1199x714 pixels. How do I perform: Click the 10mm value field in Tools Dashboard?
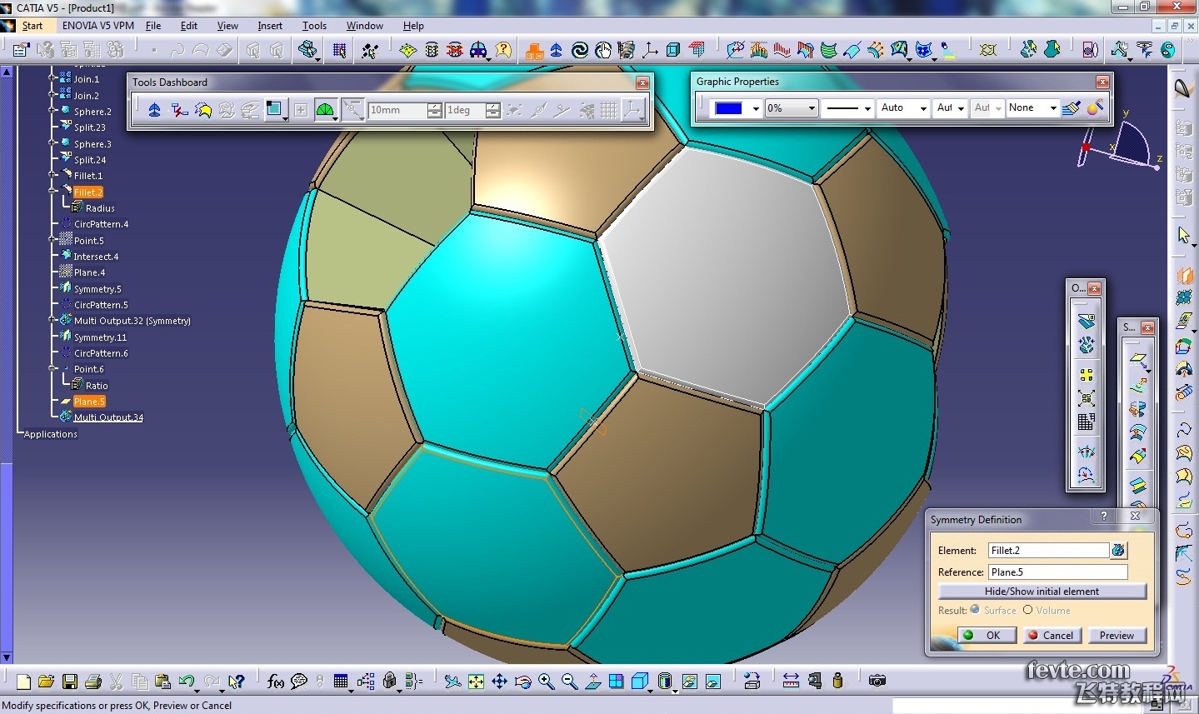click(x=397, y=110)
